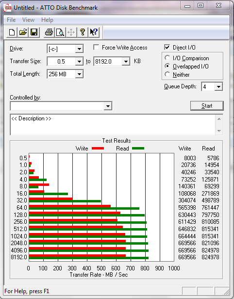Viewport: 234px width, 299px height.
Task: Enable the Force Write Access checkbox
Action: (96, 47)
